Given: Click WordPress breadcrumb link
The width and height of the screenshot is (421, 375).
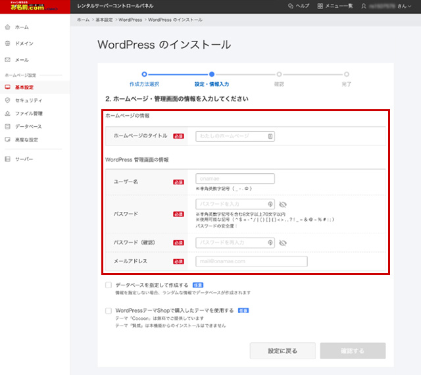Looking at the screenshot, I should (130, 20).
